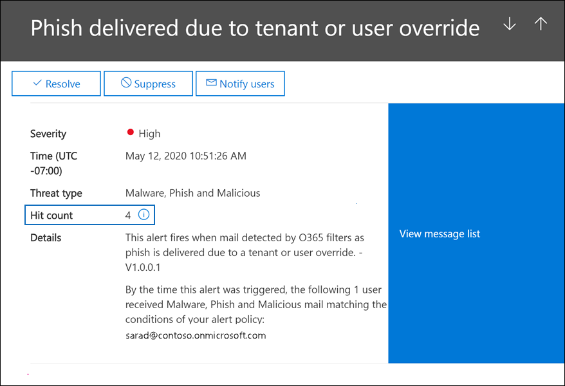The image size is (565, 386).
Task: Click the Threat type value text
Action: click(193, 193)
